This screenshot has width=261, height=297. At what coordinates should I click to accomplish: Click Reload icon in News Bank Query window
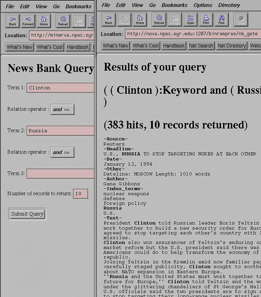tap(63, 21)
